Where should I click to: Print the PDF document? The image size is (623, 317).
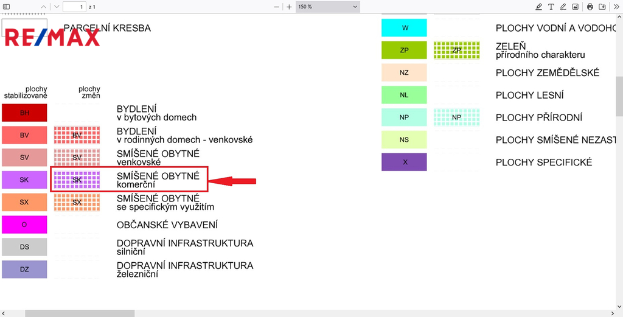point(590,7)
